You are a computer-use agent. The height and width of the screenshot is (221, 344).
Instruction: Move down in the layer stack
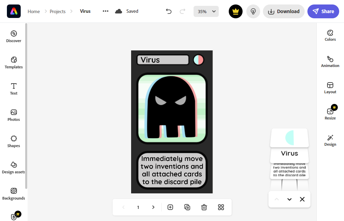coord(289,199)
